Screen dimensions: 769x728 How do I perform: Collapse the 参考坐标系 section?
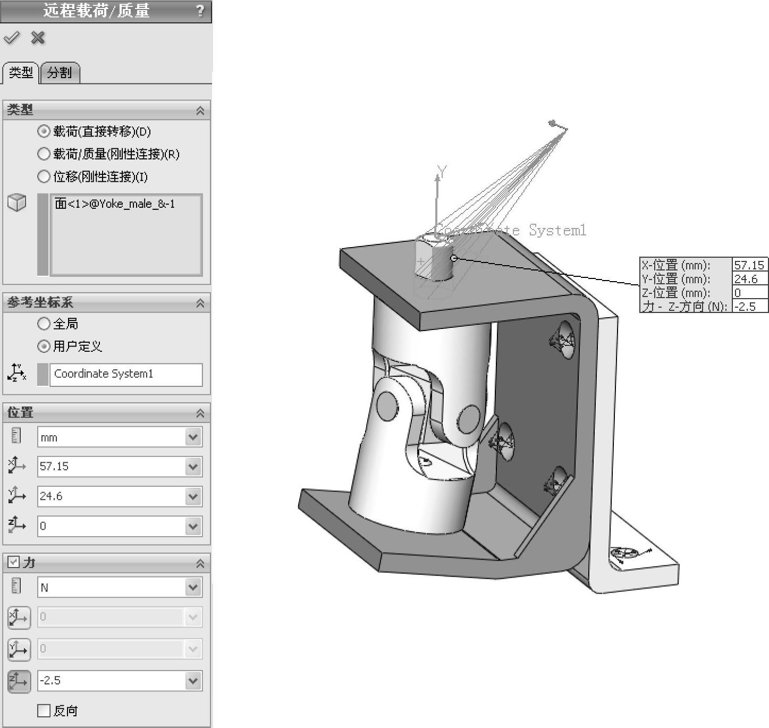click(x=200, y=303)
